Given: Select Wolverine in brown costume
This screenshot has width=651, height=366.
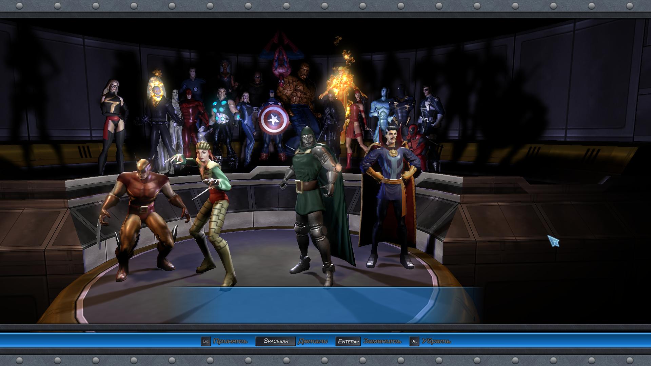Looking at the screenshot, I should [144, 217].
